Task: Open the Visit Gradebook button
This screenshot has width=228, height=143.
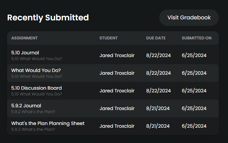Action: (189, 18)
